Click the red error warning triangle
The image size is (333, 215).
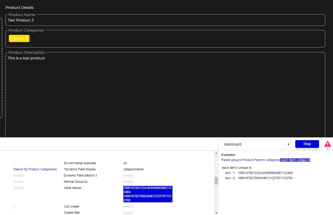click(327, 144)
